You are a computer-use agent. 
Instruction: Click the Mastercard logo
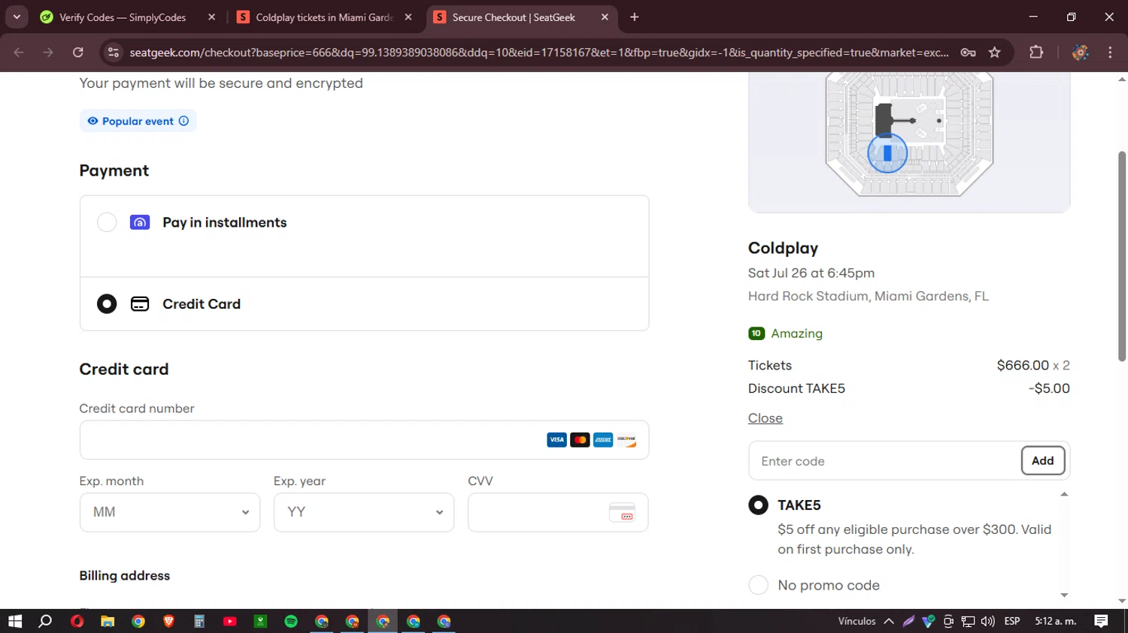click(580, 440)
